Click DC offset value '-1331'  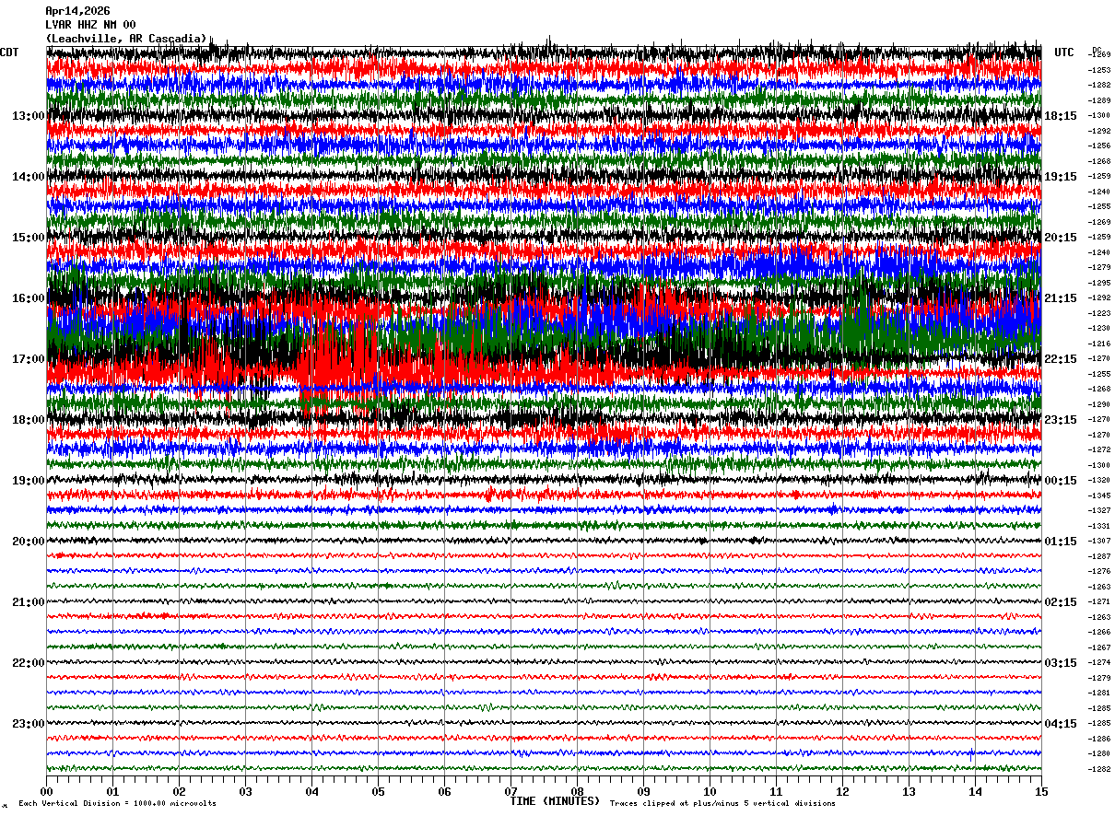point(1099,526)
